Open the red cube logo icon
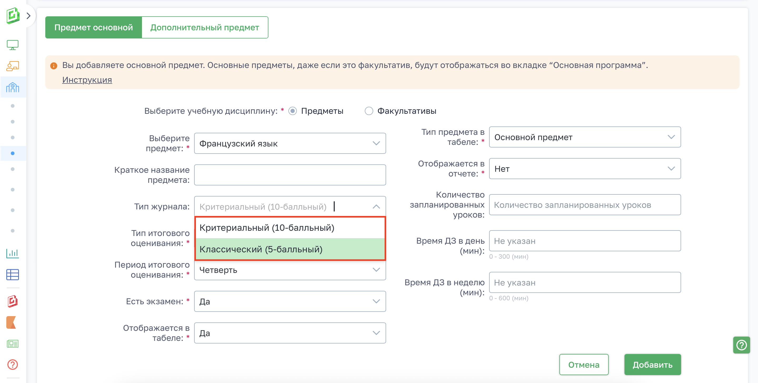This screenshot has width=758, height=383. [12, 301]
